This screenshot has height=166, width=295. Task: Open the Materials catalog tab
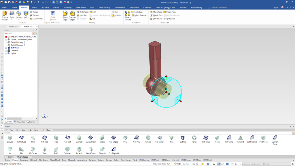point(72,160)
